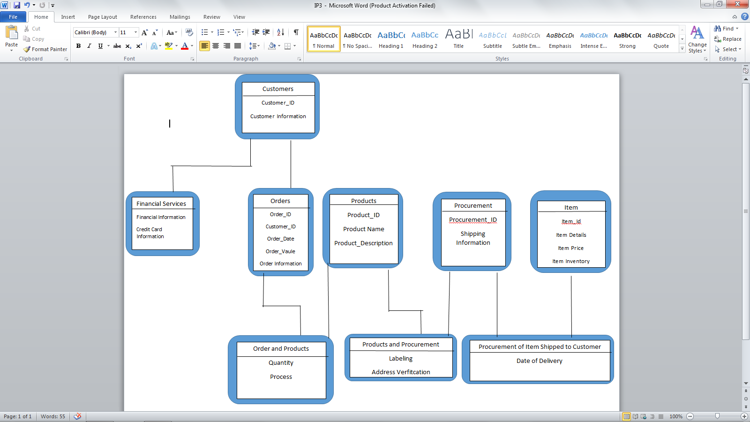
Task: Click the Clear Formatting icon
Action: point(189,32)
